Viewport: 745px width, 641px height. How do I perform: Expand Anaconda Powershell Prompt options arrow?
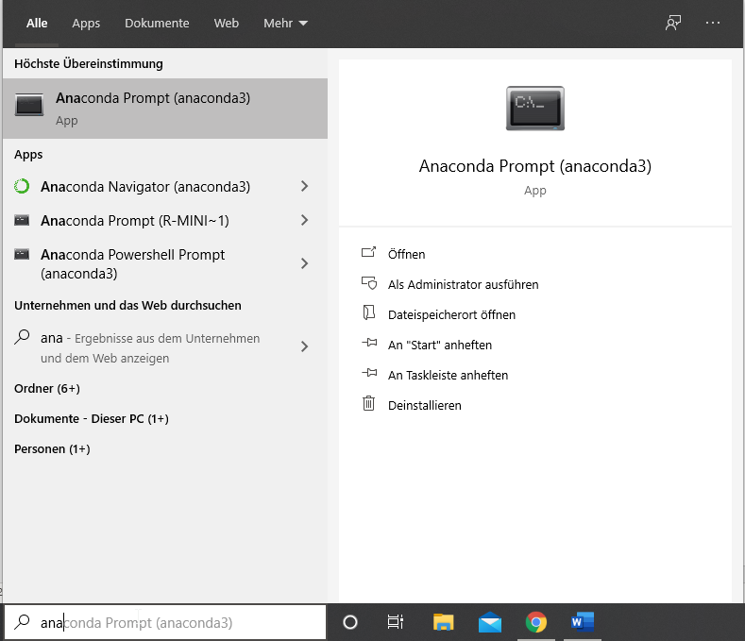point(304,264)
